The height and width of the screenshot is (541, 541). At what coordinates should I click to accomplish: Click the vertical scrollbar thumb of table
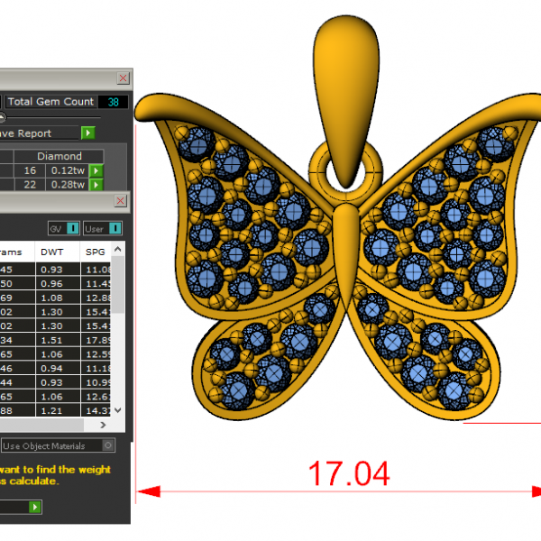point(117,284)
